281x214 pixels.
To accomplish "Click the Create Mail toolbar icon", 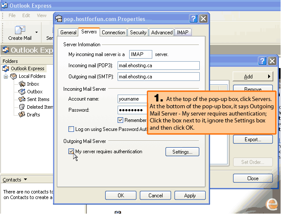I will click(20, 30).
